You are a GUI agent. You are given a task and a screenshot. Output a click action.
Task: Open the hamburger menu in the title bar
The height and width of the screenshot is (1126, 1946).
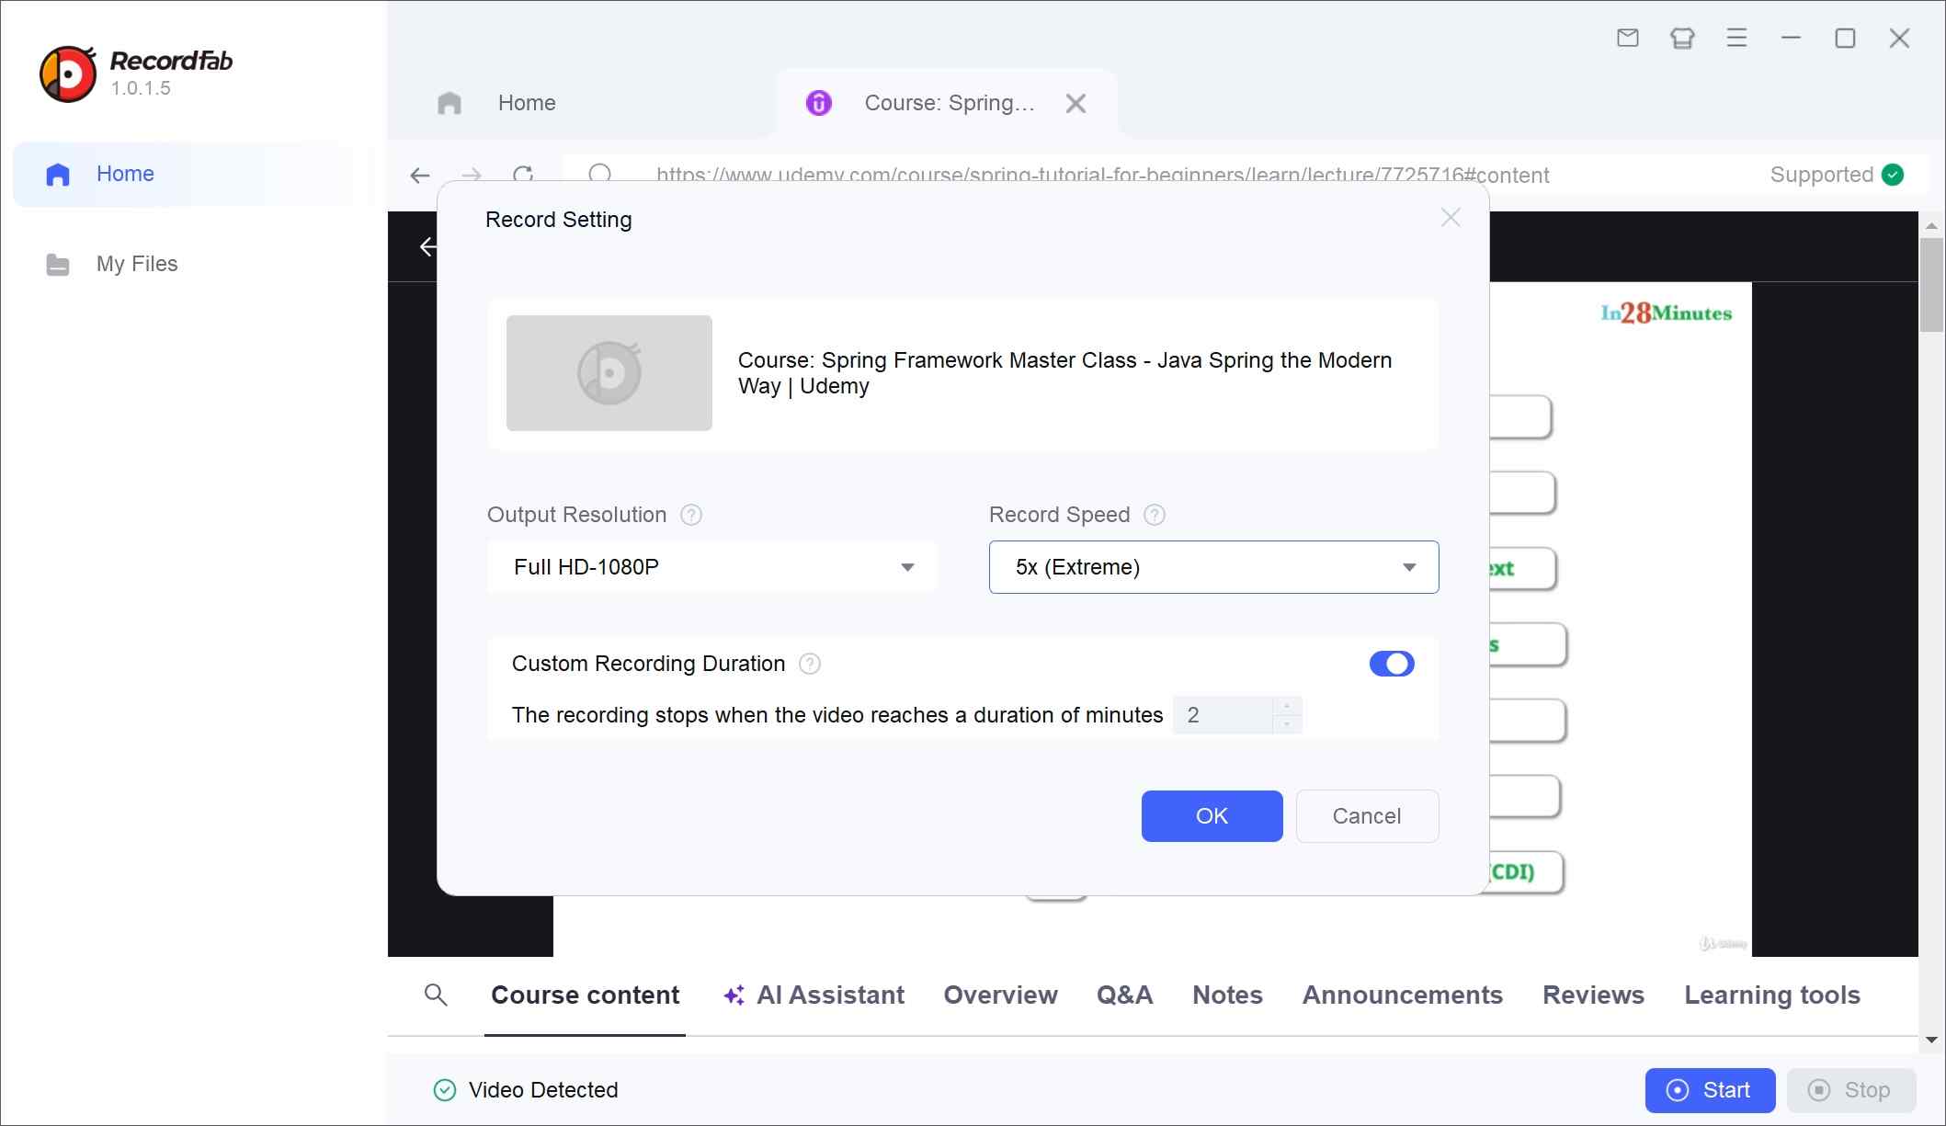pos(1736,38)
